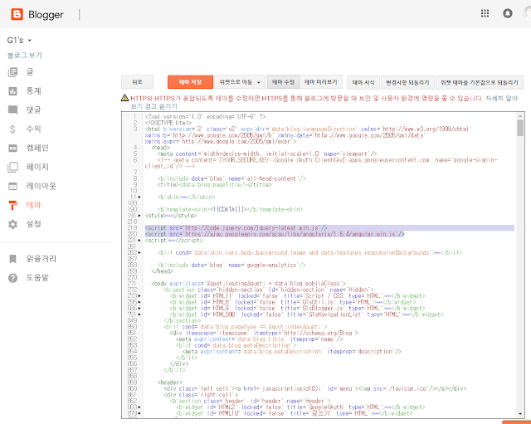The width and height of the screenshot is (531, 424).
Task: Click the body expr:class line 271
Action: [x=249, y=284]
